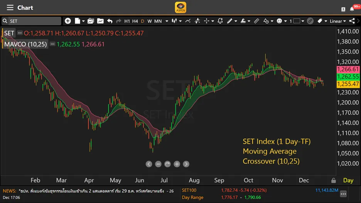The image size is (361, 203).
Task: Open the candlestick chart type dropdown
Action: [x=176, y=21]
